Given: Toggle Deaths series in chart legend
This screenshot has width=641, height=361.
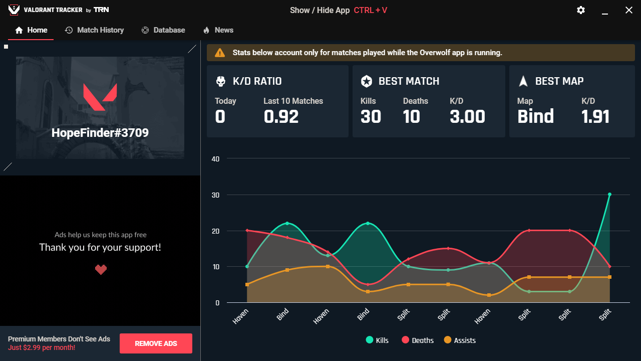Looking at the screenshot, I should coord(418,340).
